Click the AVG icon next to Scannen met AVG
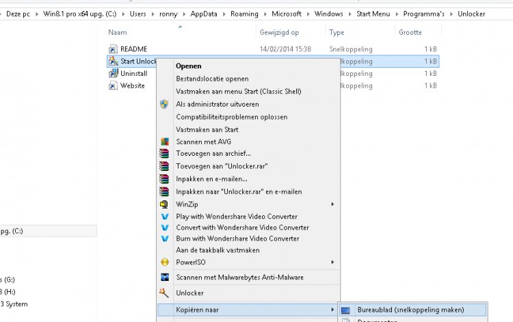Viewport: 513px width, 322px height. (164, 142)
